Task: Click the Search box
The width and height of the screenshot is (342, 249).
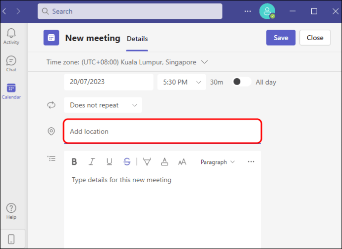Action: [130, 11]
